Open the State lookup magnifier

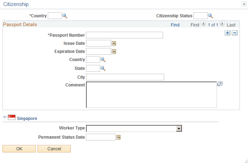(x=103, y=68)
